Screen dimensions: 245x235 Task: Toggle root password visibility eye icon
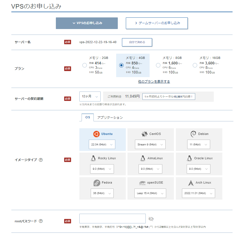click(151, 219)
